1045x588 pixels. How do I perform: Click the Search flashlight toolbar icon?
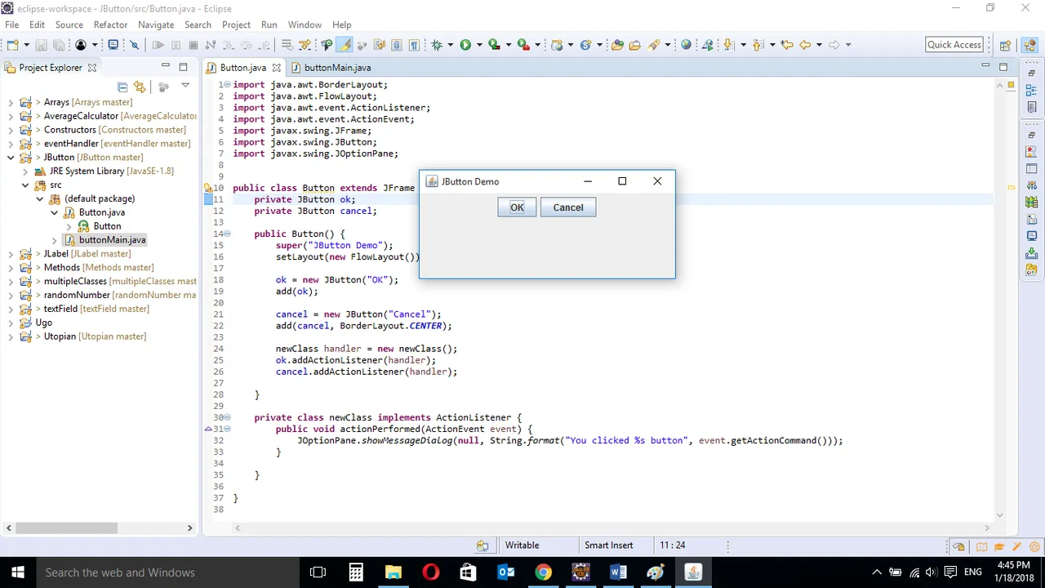654,45
